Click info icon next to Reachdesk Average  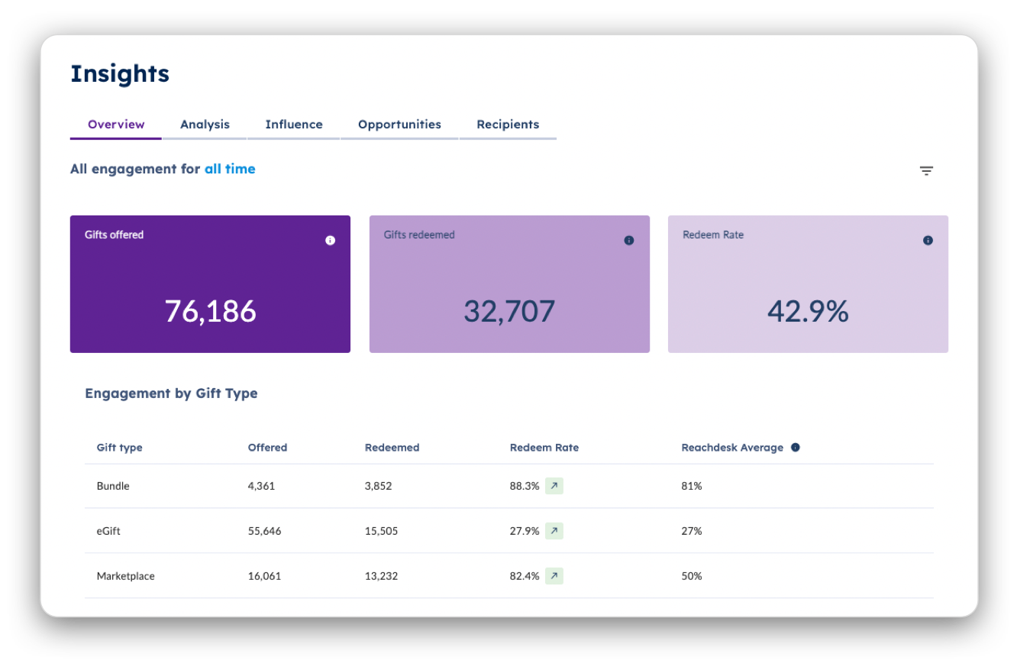click(796, 448)
